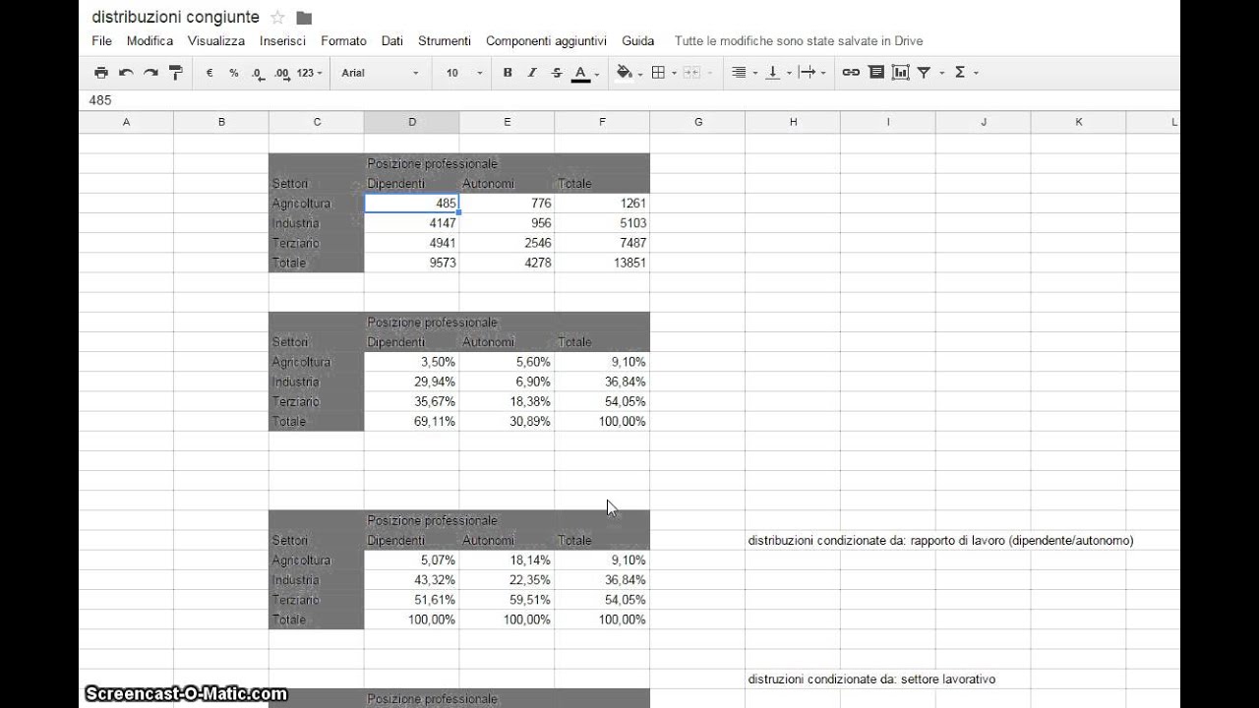The height and width of the screenshot is (708, 1259).
Task: Open the Formato menu
Action: [x=343, y=41]
